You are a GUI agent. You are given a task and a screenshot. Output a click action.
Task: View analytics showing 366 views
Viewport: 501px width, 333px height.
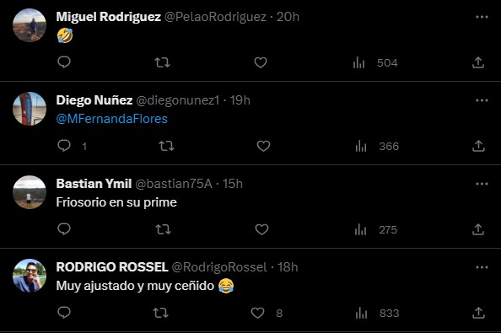[x=377, y=146]
